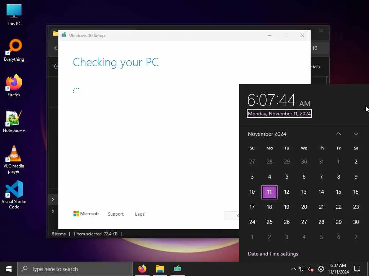Click the network status tray icon

point(302,269)
